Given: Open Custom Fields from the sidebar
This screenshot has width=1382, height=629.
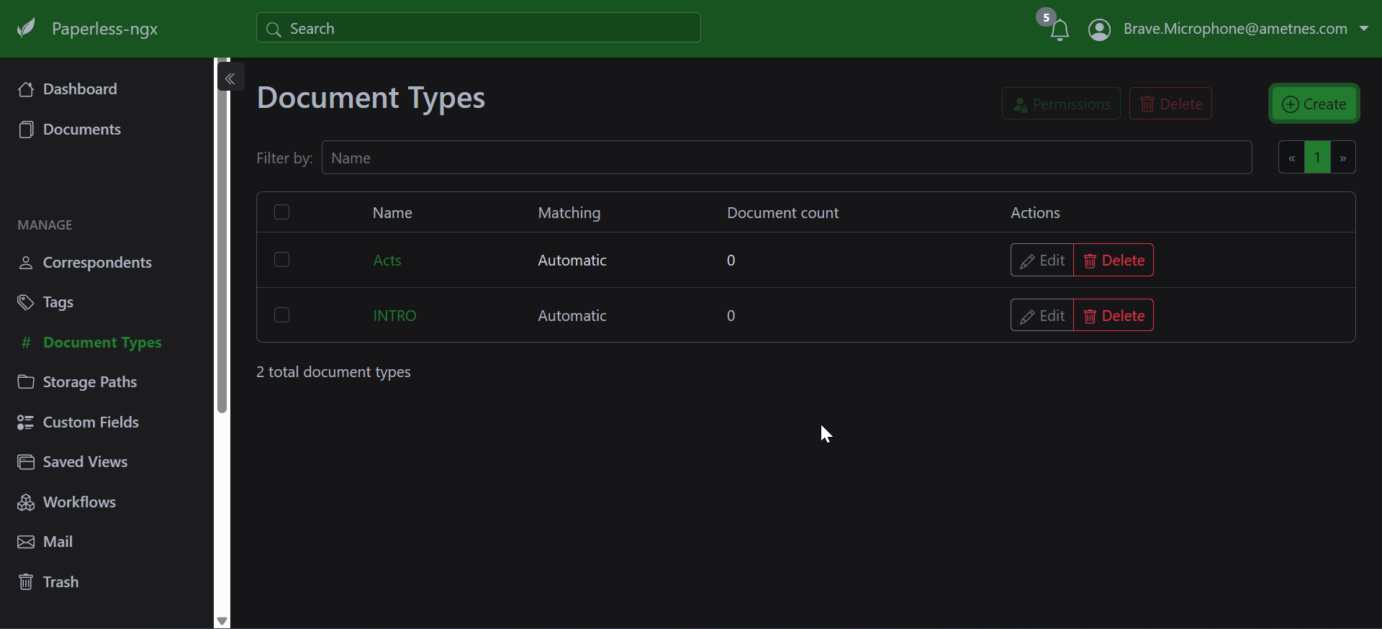Looking at the screenshot, I should [90, 422].
